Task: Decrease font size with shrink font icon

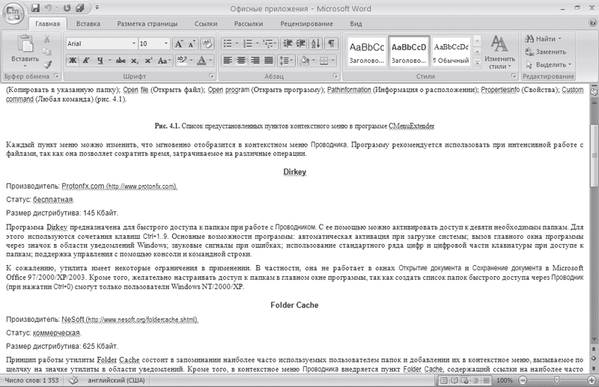Action: pos(192,43)
